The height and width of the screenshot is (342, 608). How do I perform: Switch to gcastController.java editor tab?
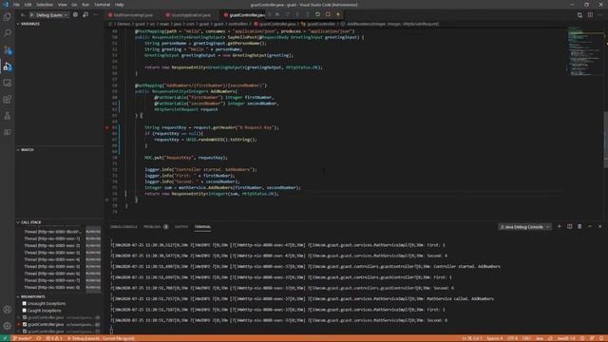click(245, 15)
